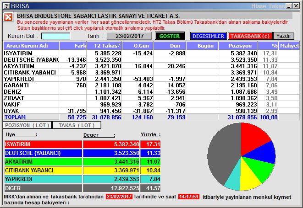
Task: Click O.Gün value -53.403
Action: (143, 79)
